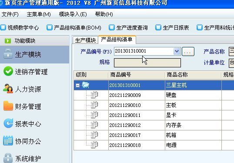Select cell 201211290010
Viewport: 234px width, 163px height.
pyautogui.click(x=137, y=105)
